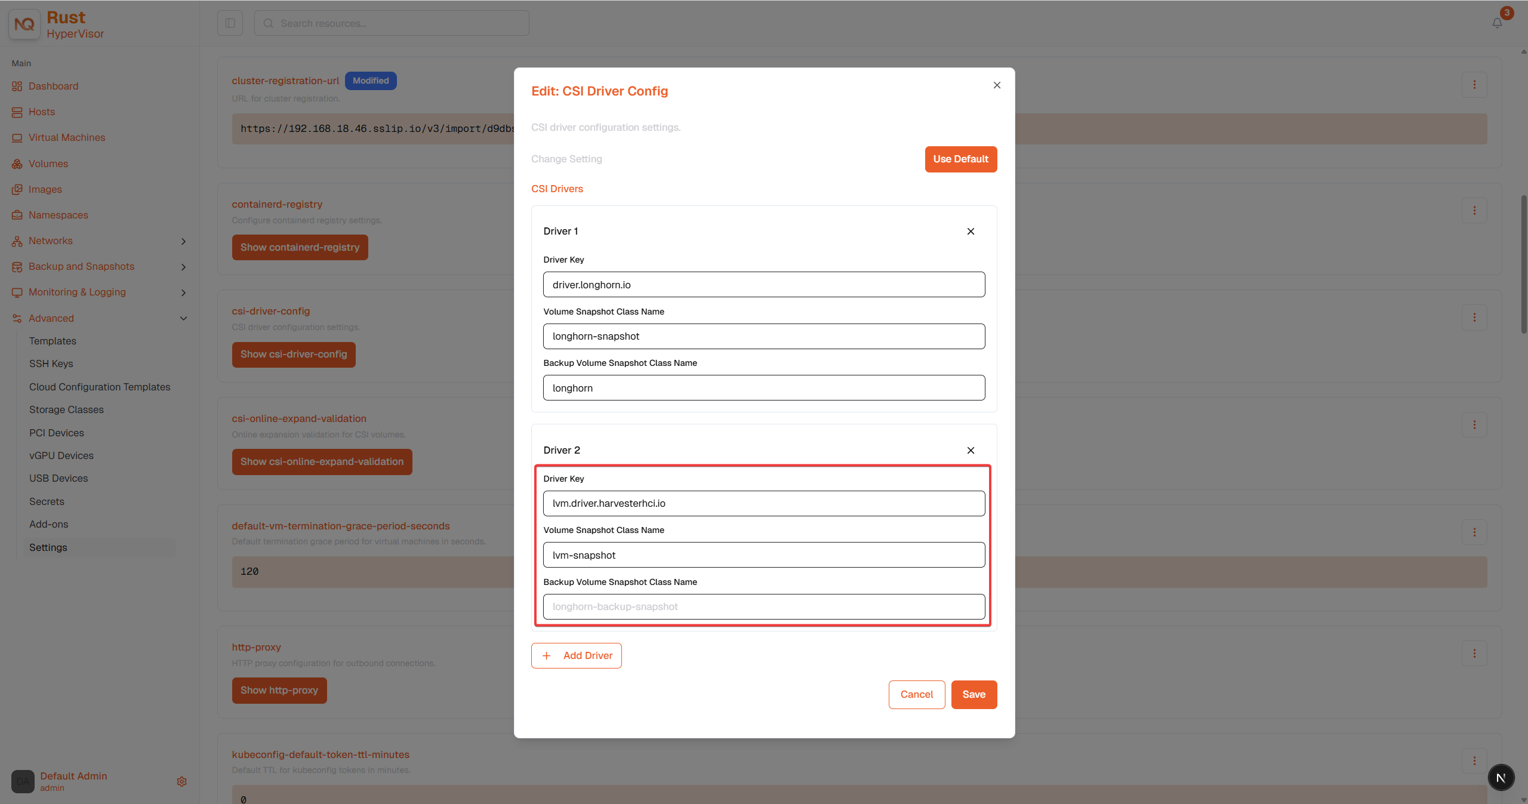Open Add-ons page

(x=49, y=524)
